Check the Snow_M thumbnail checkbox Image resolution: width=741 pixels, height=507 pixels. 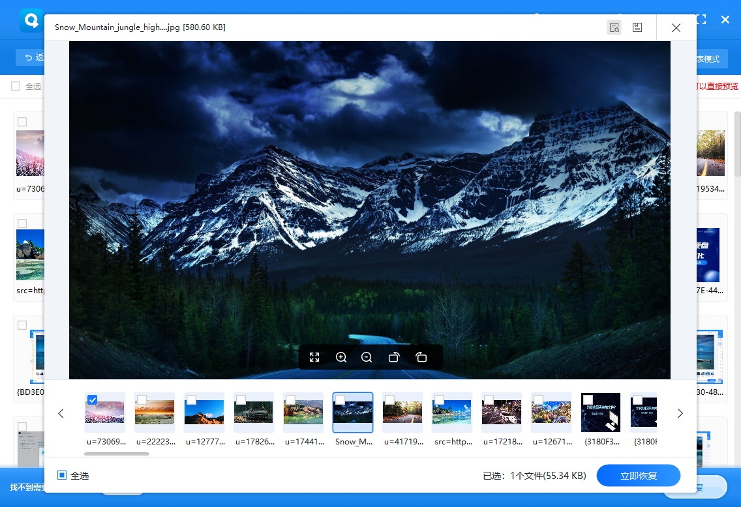pos(340,400)
